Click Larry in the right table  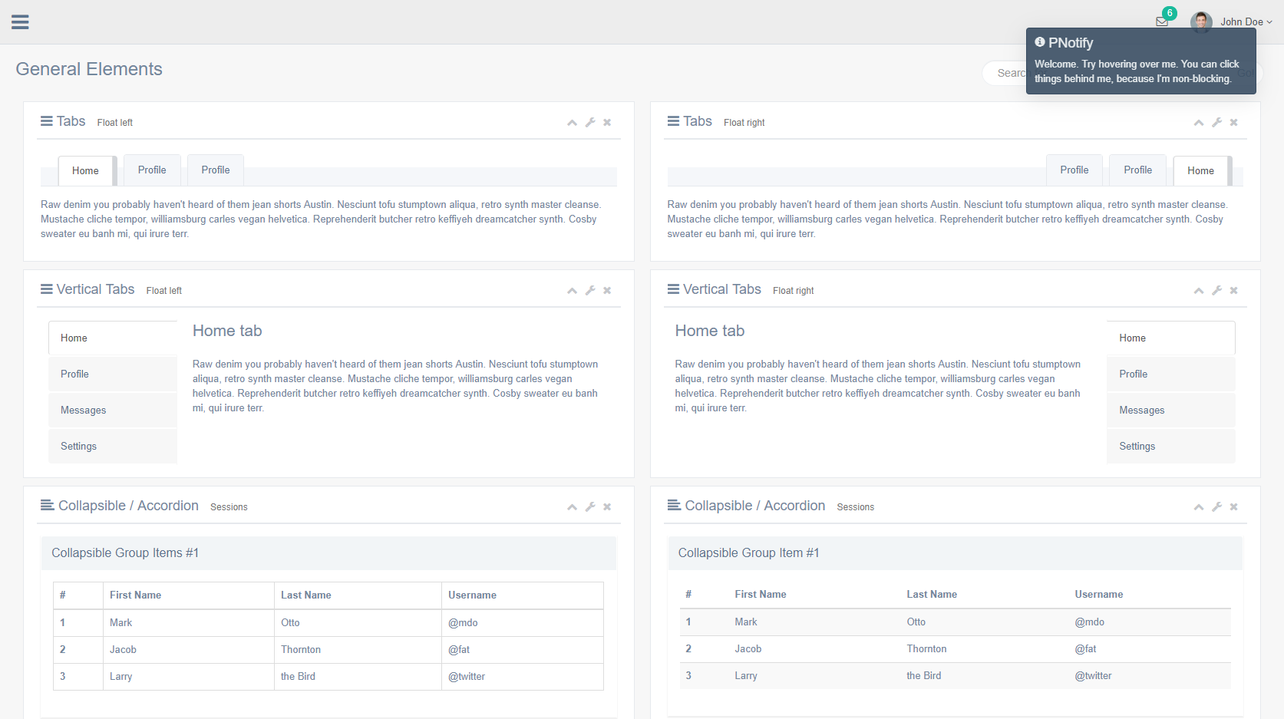coord(745,675)
